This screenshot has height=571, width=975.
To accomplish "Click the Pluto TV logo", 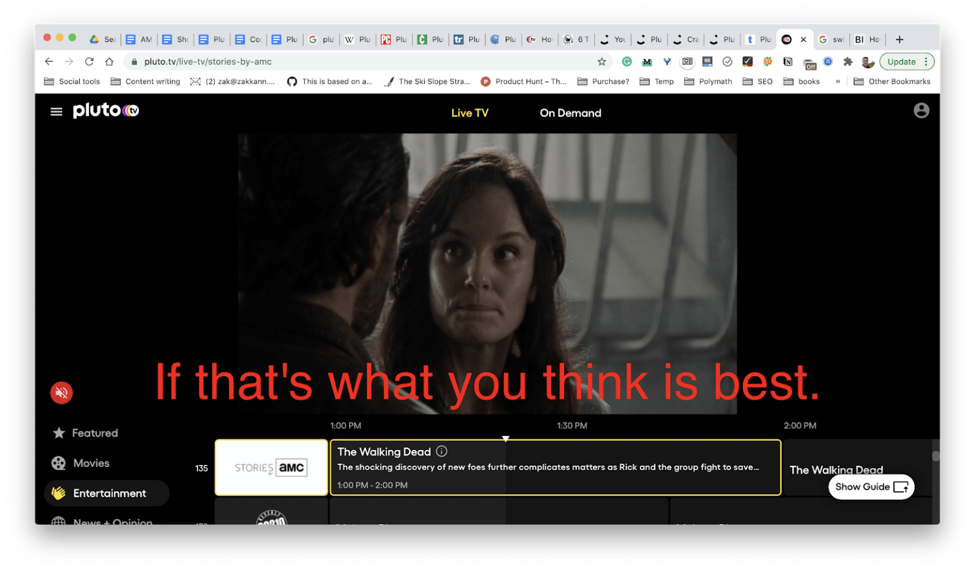I will point(106,110).
